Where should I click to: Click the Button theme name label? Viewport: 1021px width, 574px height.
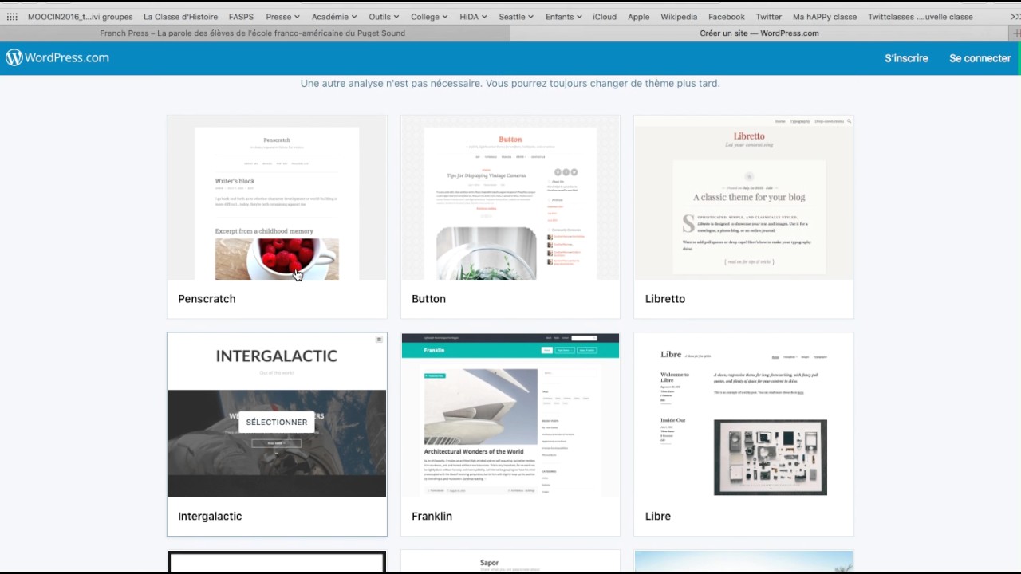(x=428, y=299)
